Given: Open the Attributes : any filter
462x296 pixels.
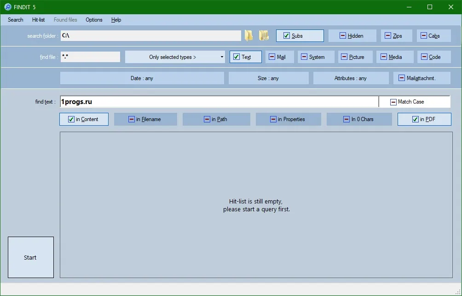Looking at the screenshot, I should (x=351, y=78).
